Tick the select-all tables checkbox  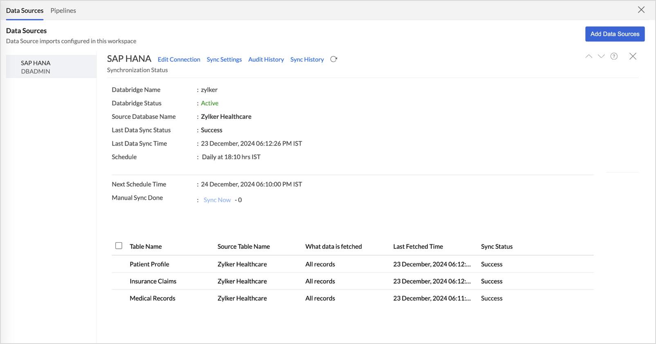point(119,246)
